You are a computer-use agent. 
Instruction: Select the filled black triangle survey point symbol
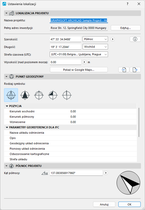pos(25,95)
